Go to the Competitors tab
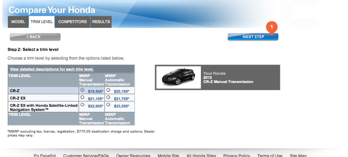The image size is (348, 157). click(x=72, y=22)
